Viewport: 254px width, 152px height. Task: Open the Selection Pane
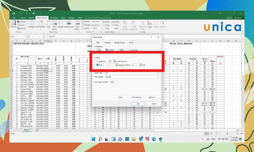coord(142,25)
